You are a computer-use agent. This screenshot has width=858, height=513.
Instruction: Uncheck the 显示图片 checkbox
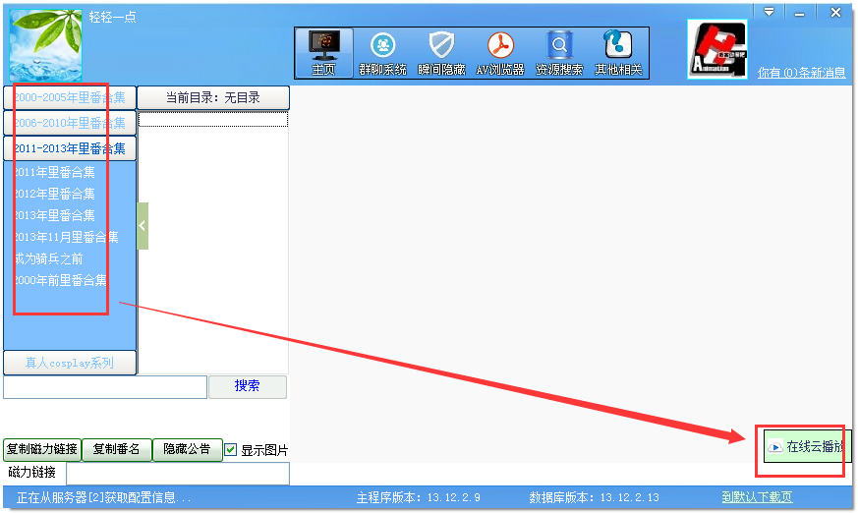coord(231,450)
